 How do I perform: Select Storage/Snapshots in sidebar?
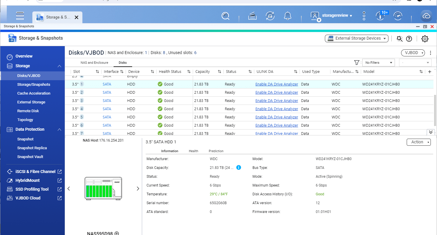click(x=34, y=85)
